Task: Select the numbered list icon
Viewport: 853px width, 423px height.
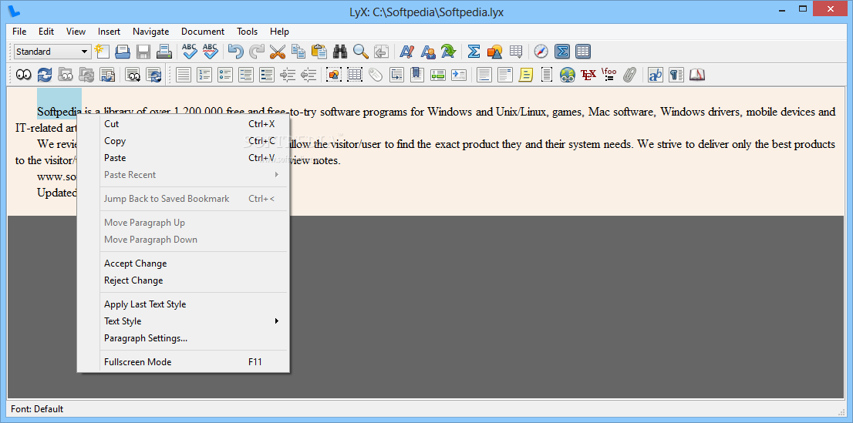Action: tap(204, 75)
